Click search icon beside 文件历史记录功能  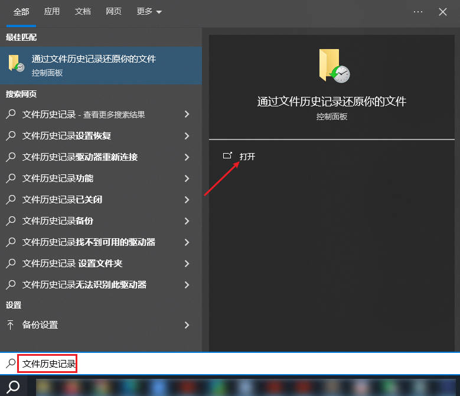pyautogui.click(x=11, y=178)
